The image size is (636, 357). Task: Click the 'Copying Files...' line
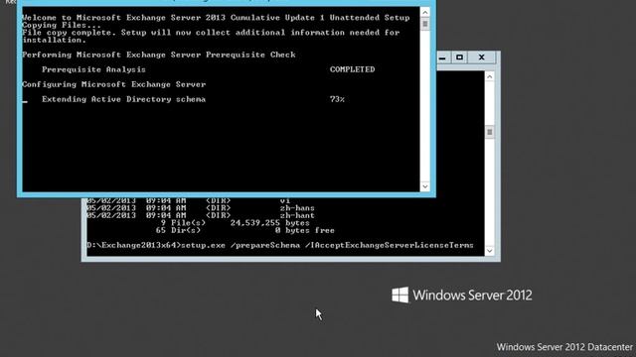pyautogui.click(x=62, y=25)
